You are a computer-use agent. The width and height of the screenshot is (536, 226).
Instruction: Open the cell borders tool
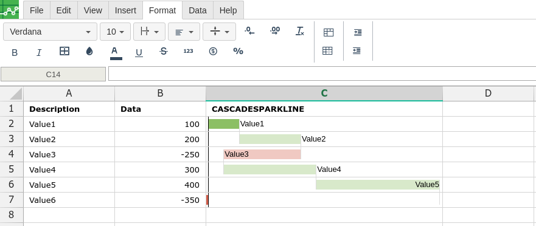pyautogui.click(x=64, y=51)
